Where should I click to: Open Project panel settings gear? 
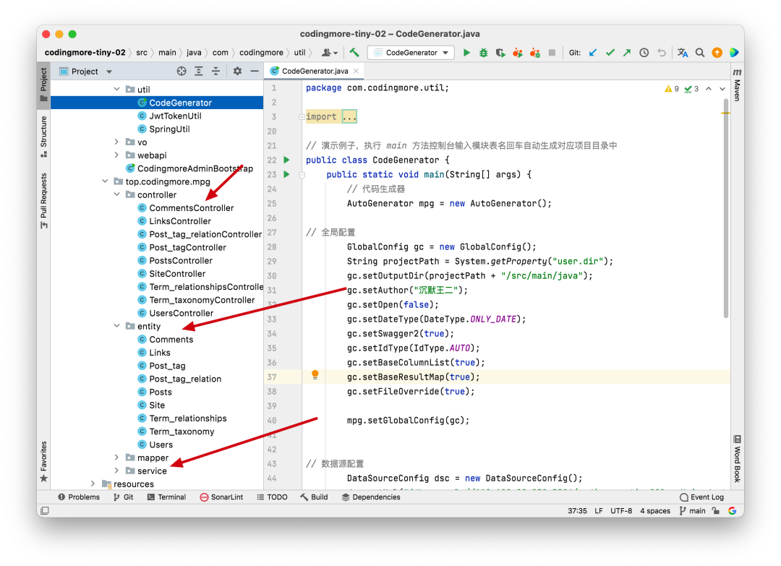click(x=238, y=71)
